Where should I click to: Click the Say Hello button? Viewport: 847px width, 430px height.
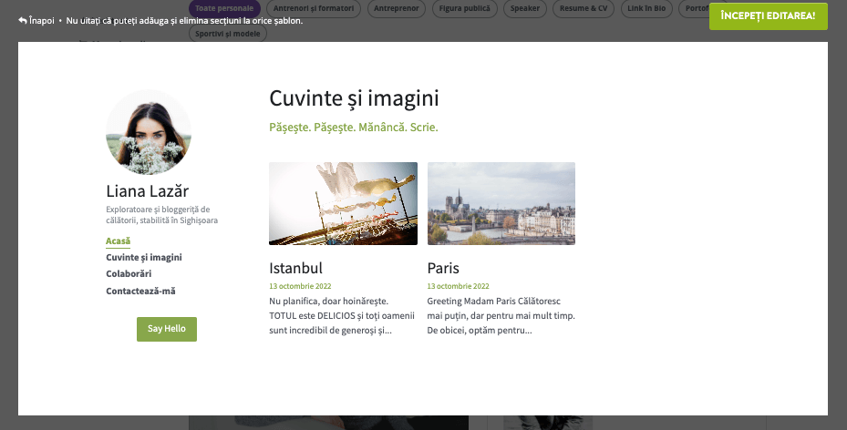[x=166, y=329]
